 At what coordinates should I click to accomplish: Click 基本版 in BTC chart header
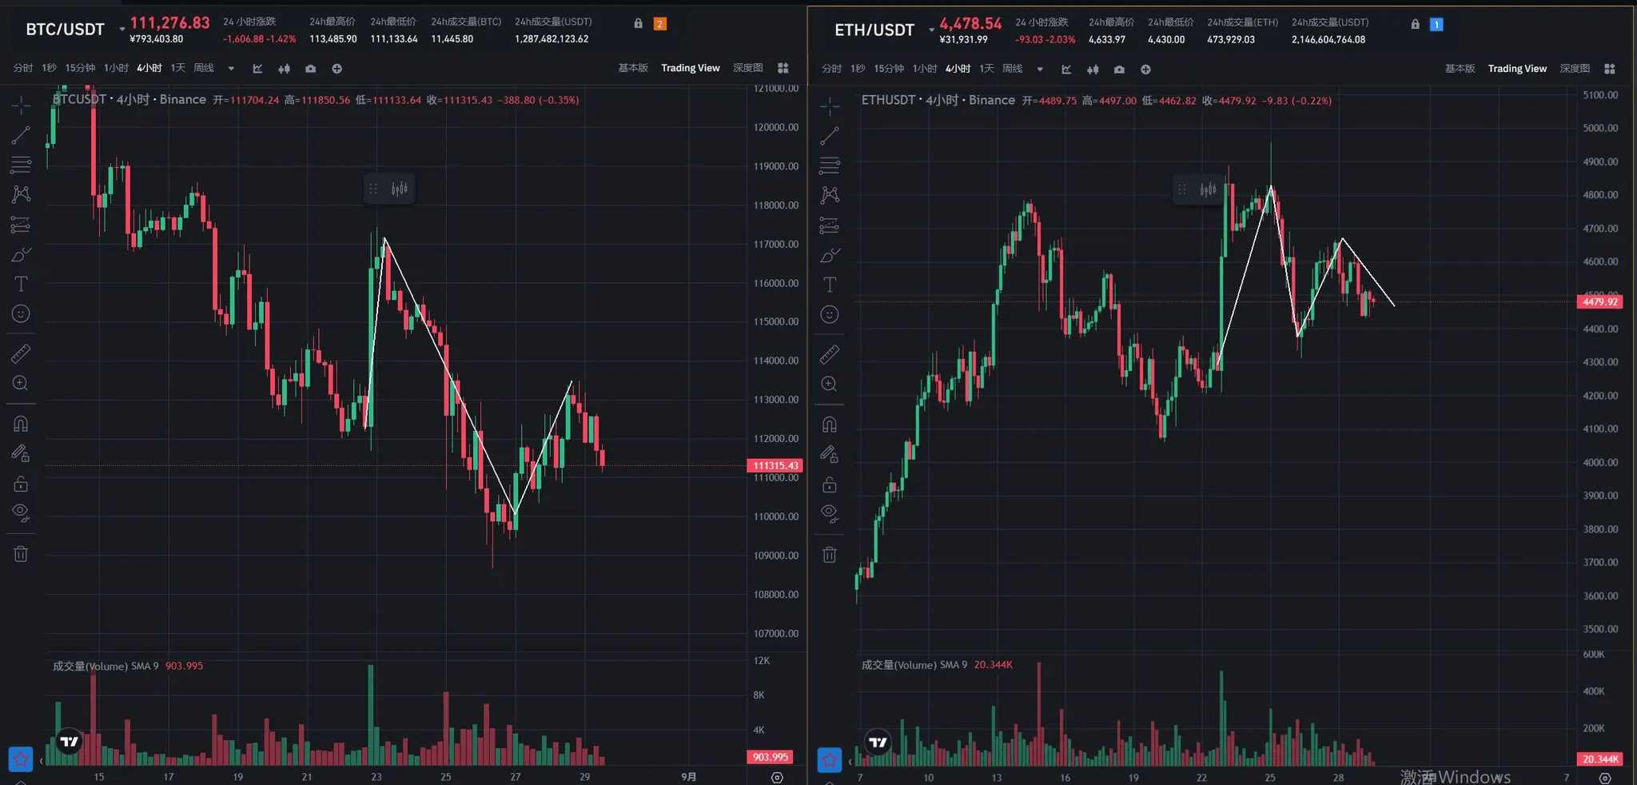tap(633, 68)
